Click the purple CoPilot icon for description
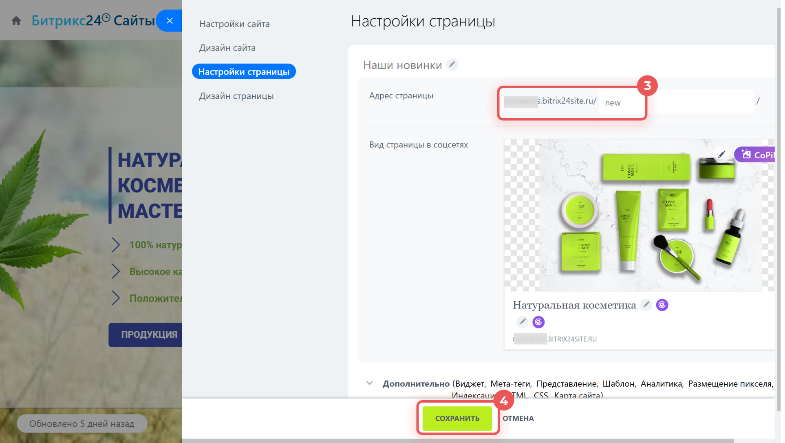The height and width of the screenshot is (443, 785). click(x=538, y=322)
